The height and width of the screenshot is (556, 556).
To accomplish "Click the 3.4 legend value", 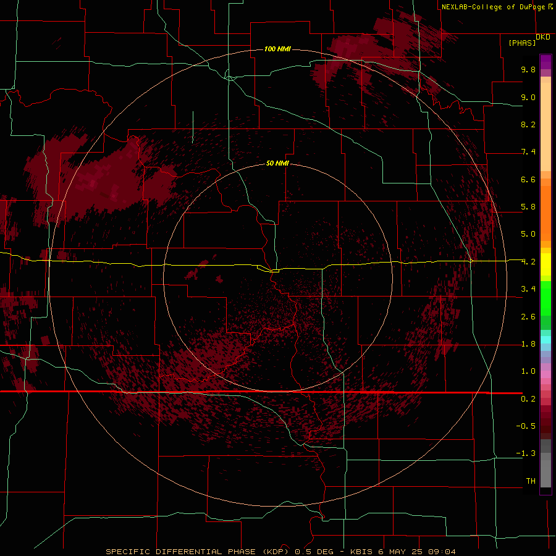I will click(528, 289).
